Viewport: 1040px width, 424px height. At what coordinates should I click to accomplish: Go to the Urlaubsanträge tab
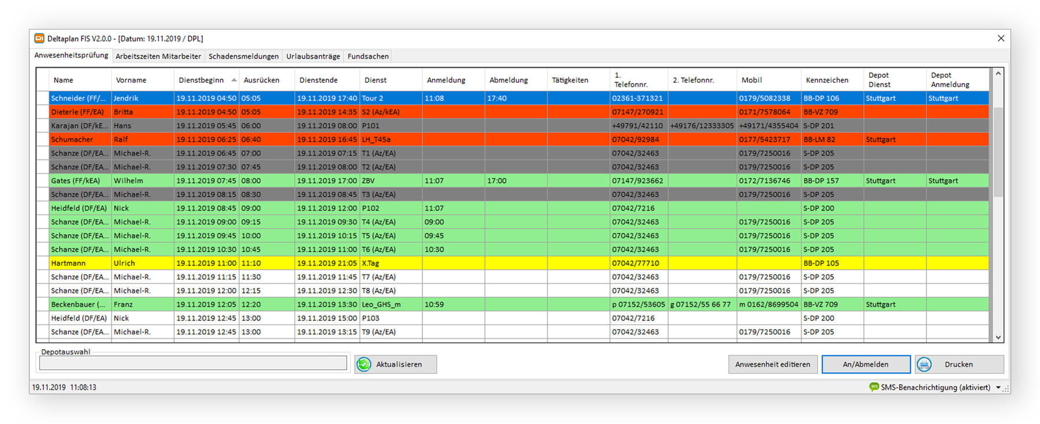tap(313, 57)
